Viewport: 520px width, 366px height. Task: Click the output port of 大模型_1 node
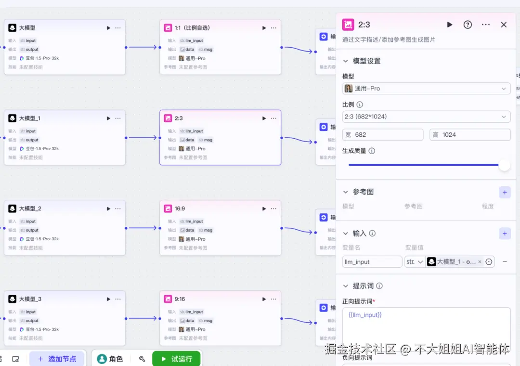pos(126,138)
